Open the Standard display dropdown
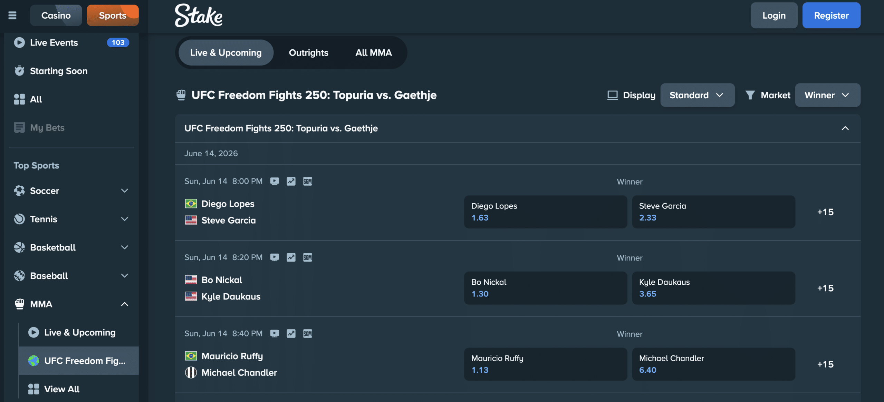Image resolution: width=884 pixels, height=402 pixels. click(697, 95)
